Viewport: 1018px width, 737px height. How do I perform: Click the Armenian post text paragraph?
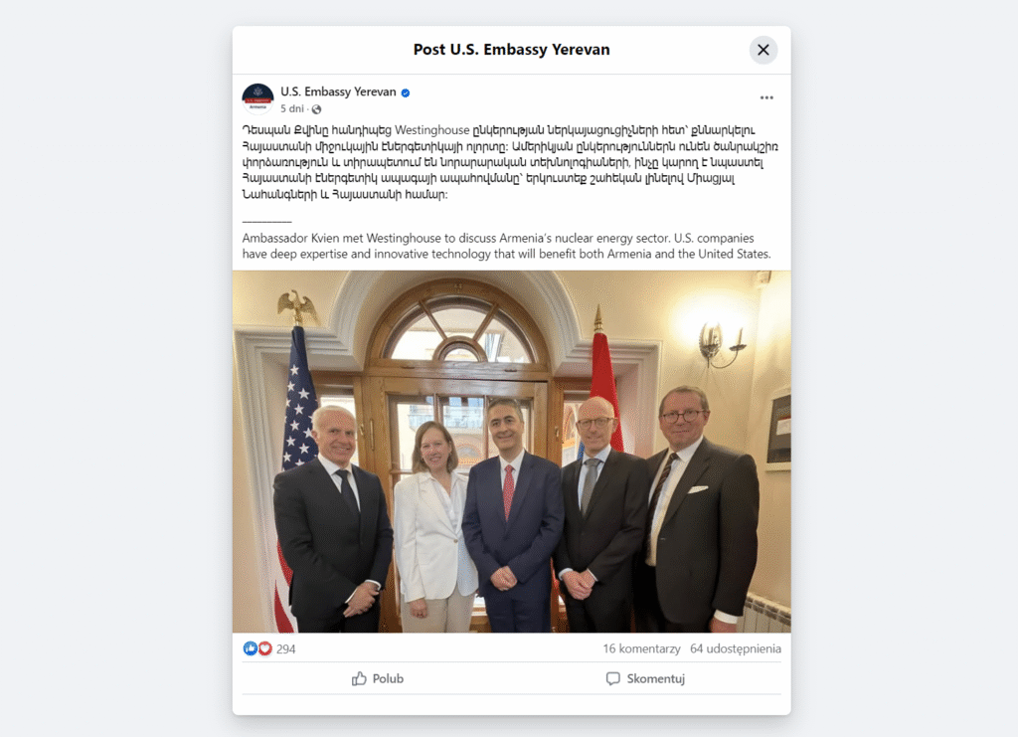(510, 162)
